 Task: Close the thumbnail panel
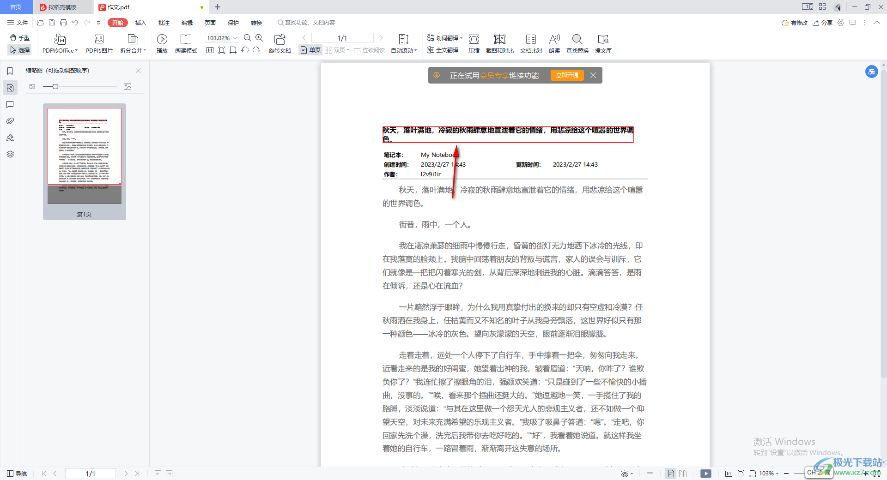(x=138, y=71)
